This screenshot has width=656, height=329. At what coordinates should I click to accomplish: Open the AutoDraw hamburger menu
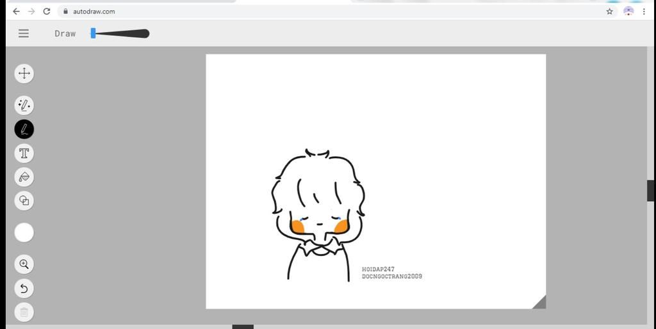coord(24,33)
